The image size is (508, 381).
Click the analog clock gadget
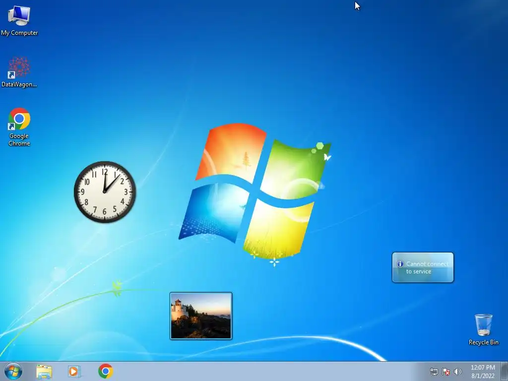pyautogui.click(x=105, y=192)
